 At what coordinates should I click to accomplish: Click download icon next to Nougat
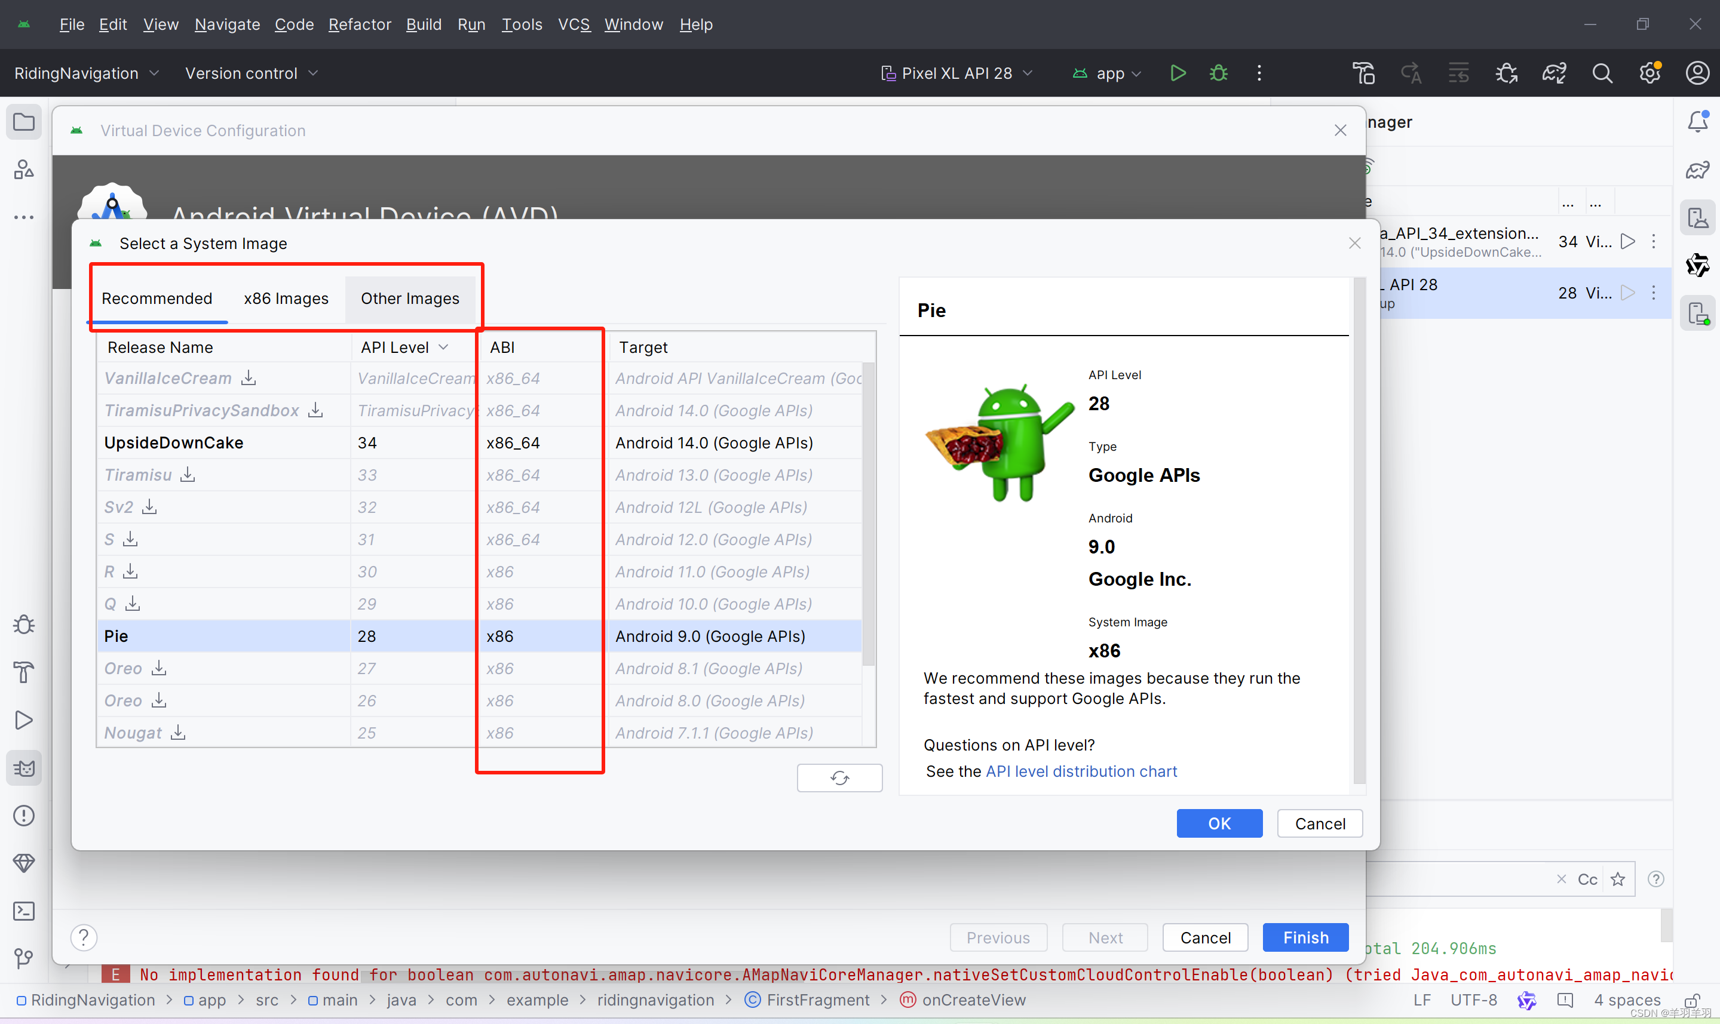coord(178,732)
